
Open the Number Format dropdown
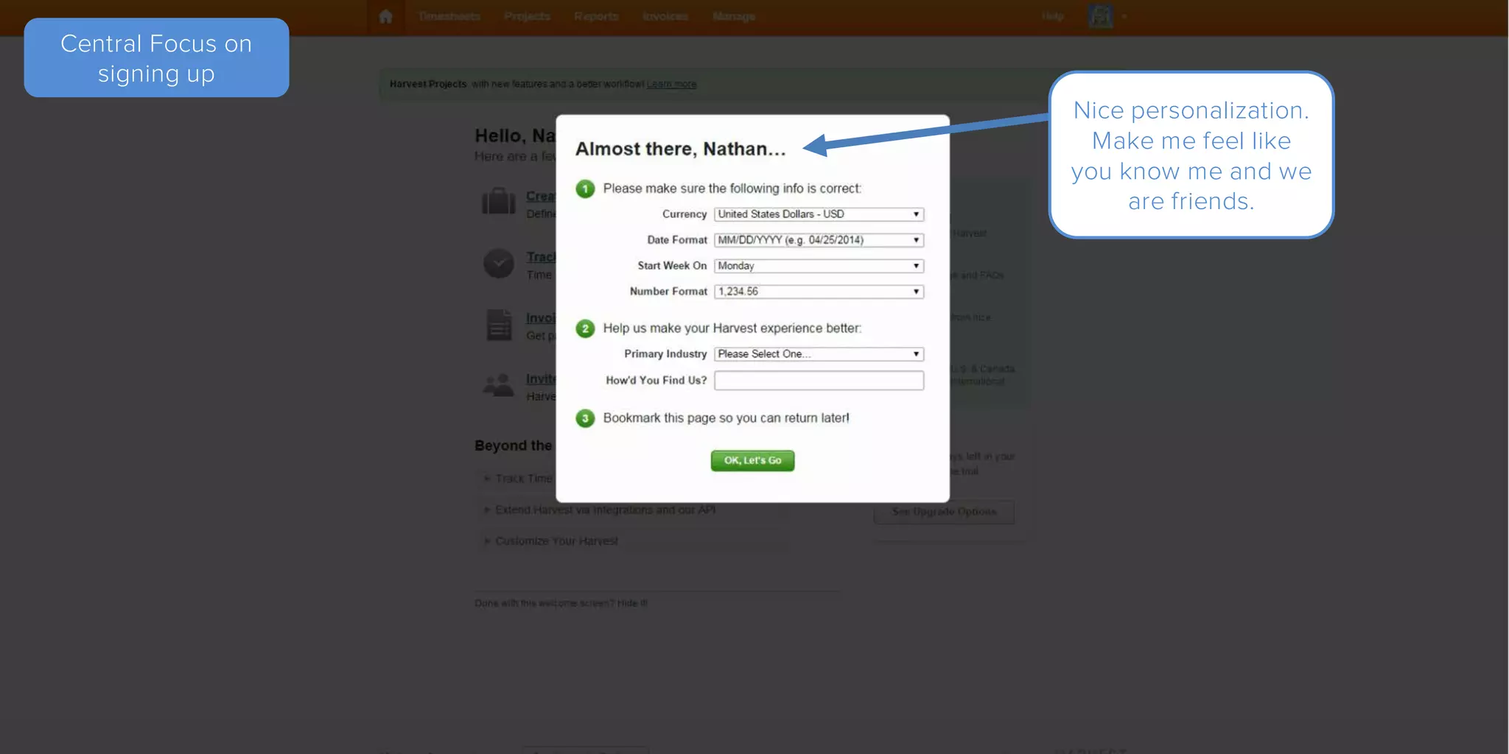819,292
